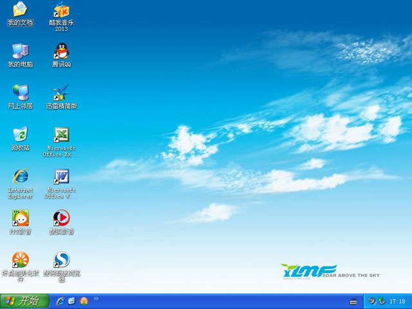Select the Recycle Bin (回收站) icon
The width and height of the screenshot is (412, 309).
[x=20, y=135]
